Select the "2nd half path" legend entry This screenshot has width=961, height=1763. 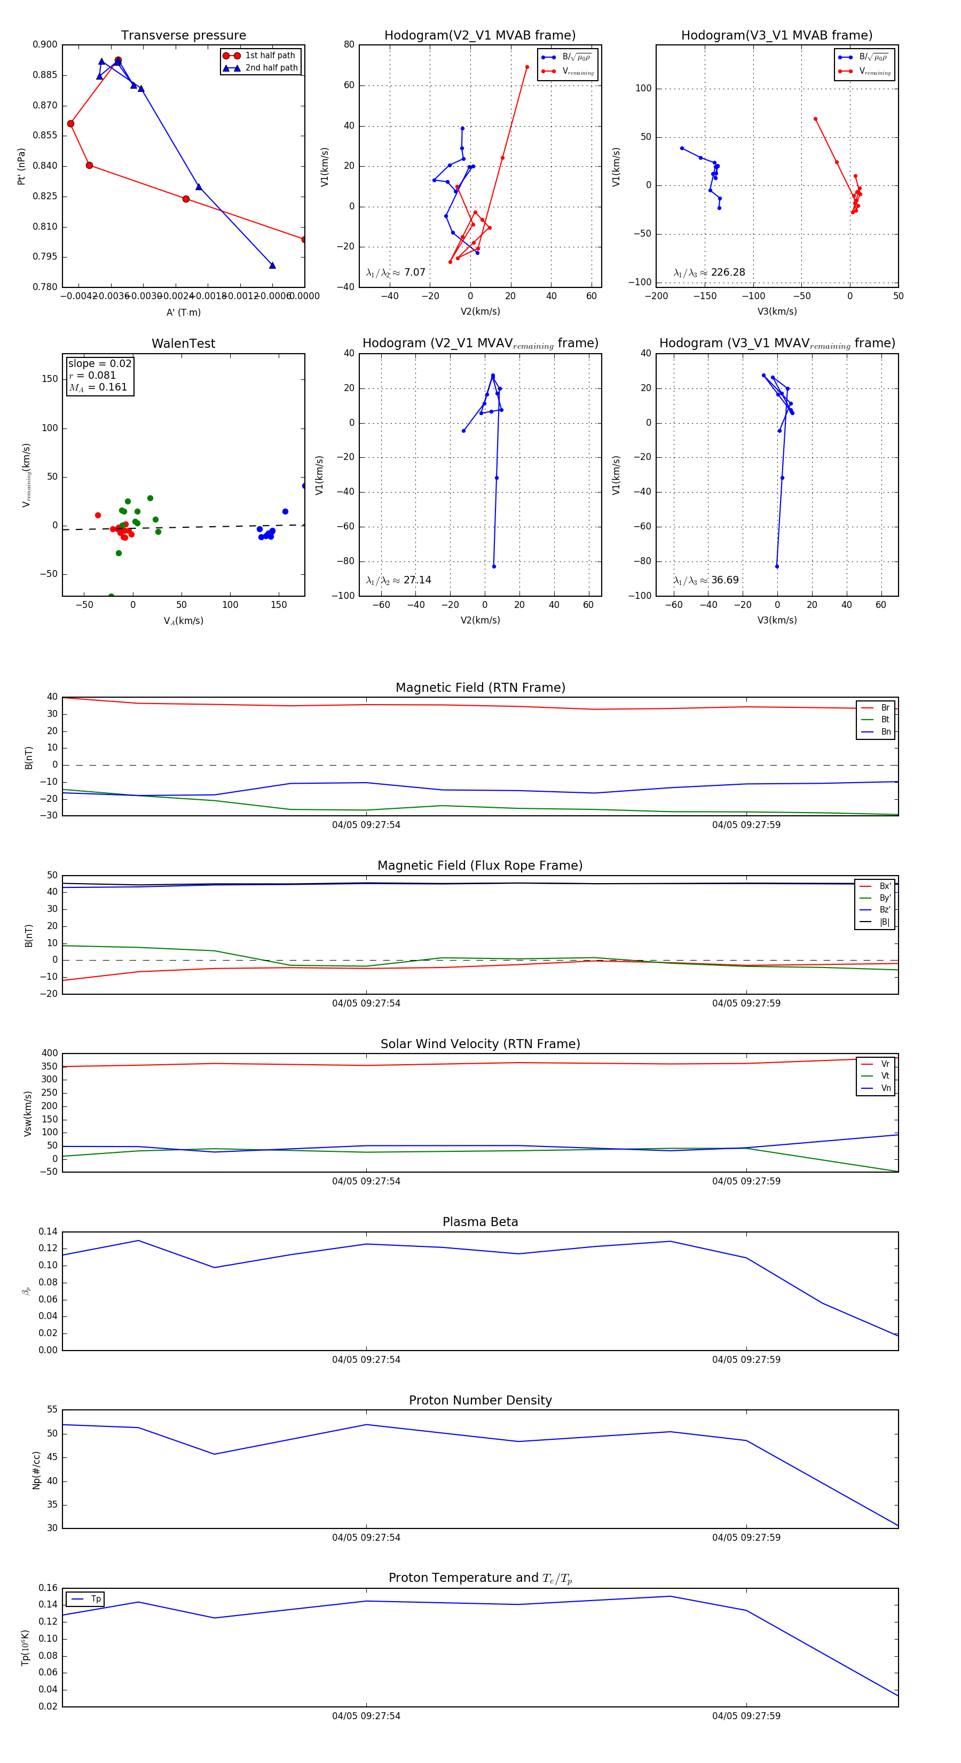coord(260,68)
